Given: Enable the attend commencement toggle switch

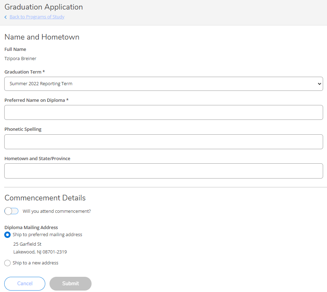Looking at the screenshot, I should [11, 211].
